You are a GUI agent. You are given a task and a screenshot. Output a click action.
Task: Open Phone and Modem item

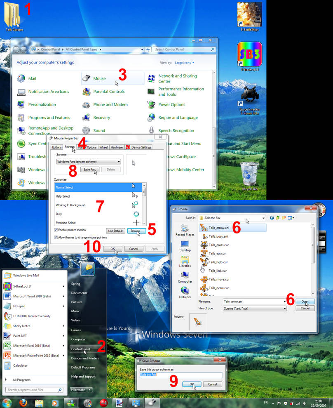click(105, 104)
